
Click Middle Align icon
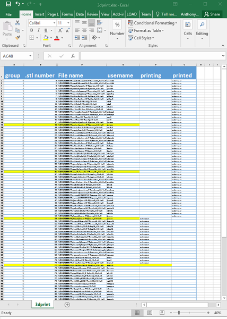pos(84,23)
